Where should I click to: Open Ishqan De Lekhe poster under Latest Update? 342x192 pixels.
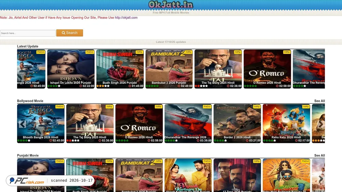pos(71,69)
